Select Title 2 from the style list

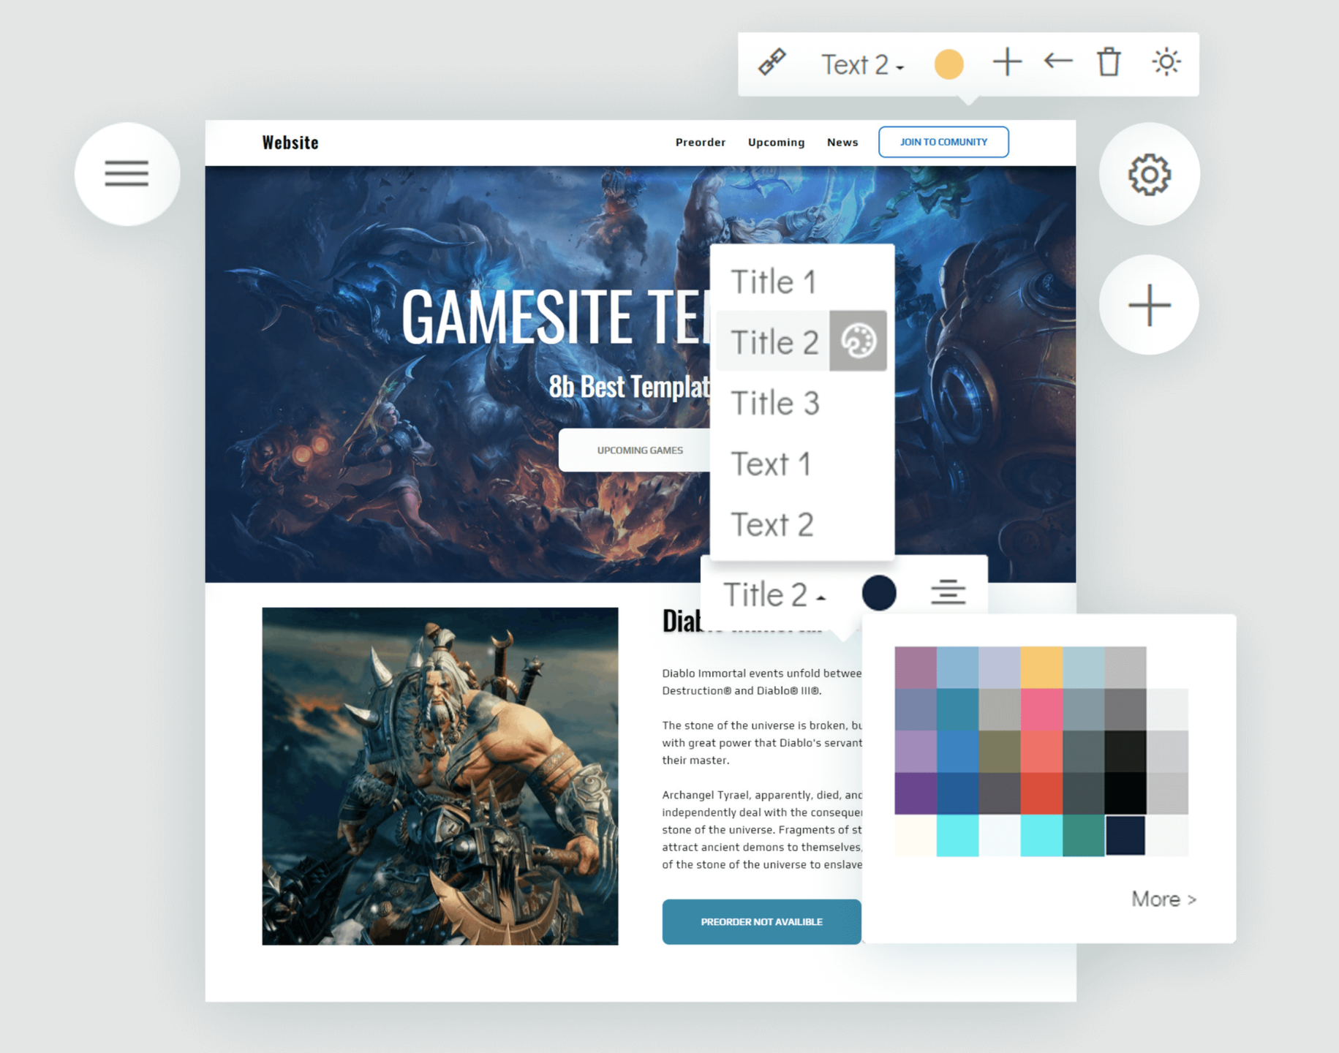coord(774,342)
